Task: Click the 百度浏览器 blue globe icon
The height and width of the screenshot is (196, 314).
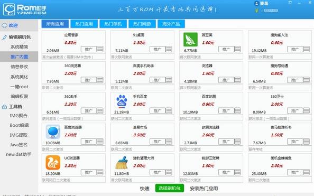Action: coord(53,132)
